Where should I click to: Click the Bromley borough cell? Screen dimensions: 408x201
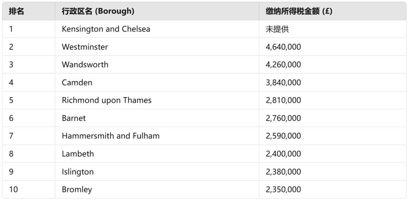(157, 189)
